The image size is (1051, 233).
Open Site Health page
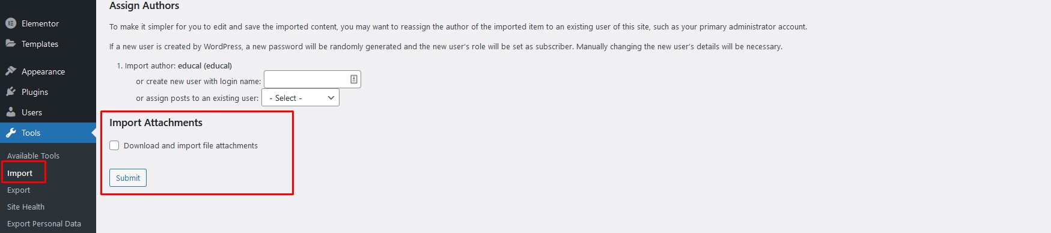[26, 207]
